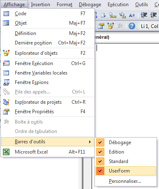Viewport: 159px width, 189px height.
Task: Open the Débogage menu in the menu bar
Action: point(90,5)
